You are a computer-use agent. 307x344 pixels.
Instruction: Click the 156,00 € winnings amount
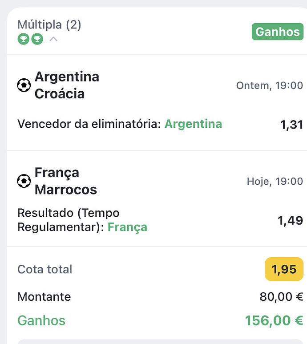point(274,320)
